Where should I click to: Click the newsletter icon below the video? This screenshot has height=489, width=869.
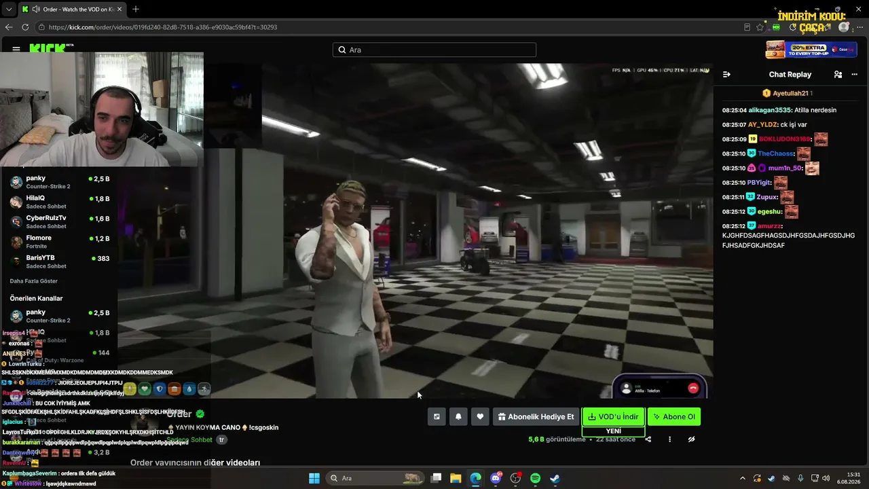(x=437, y=417)
